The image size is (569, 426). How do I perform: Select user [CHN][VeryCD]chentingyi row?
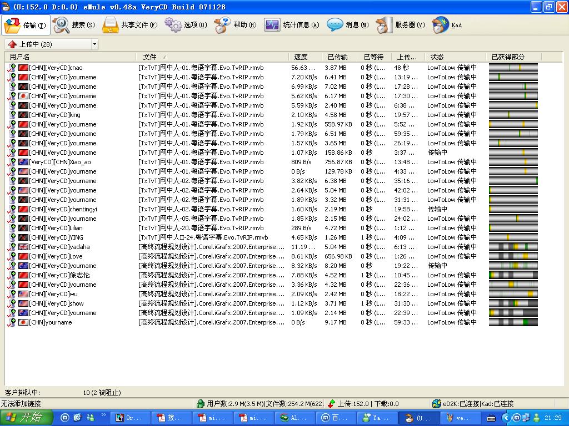click(272, 209)
